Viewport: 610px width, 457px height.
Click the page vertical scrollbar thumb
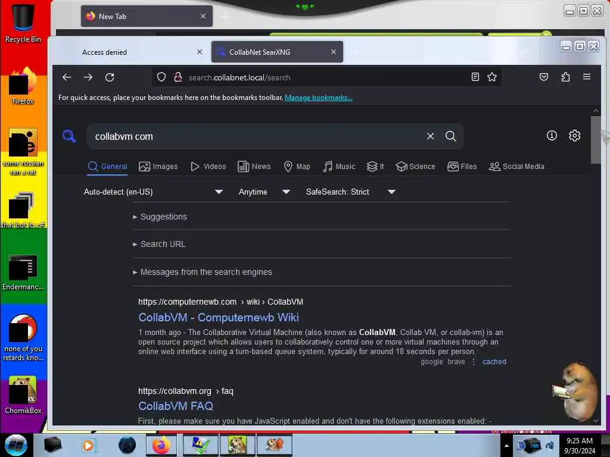click(596, 140)
